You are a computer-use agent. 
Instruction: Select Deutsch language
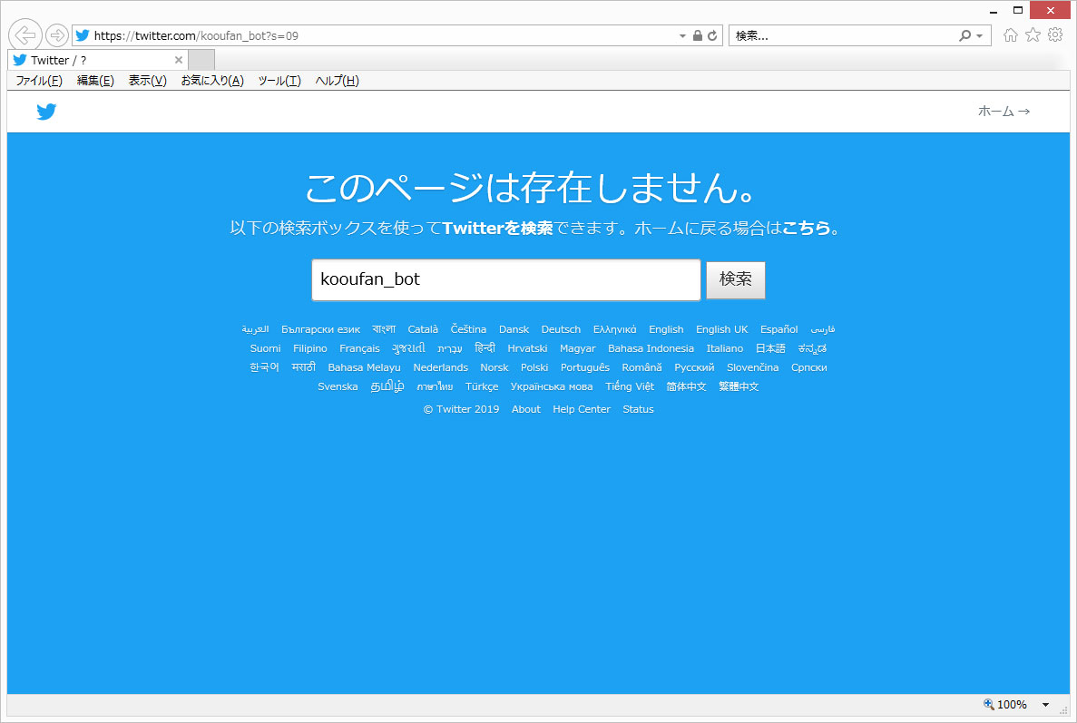(x=561, y=329)
